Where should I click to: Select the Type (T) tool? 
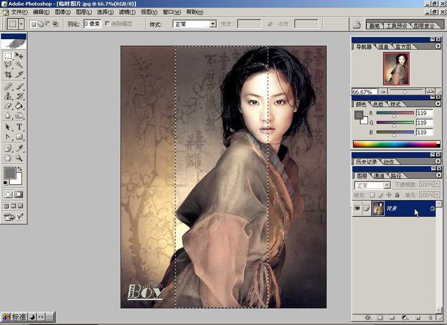[19, 127]
